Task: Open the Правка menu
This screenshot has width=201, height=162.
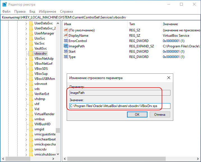Action: [x=20, y=11]
